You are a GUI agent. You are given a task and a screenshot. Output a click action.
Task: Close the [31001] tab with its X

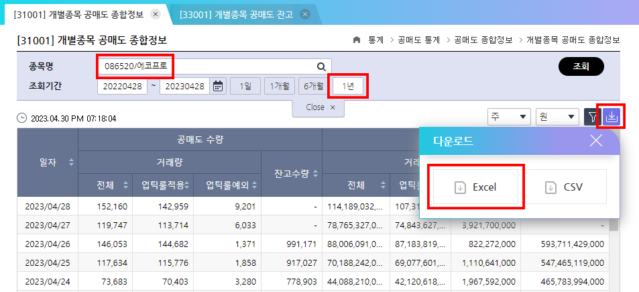coord(156,14)
